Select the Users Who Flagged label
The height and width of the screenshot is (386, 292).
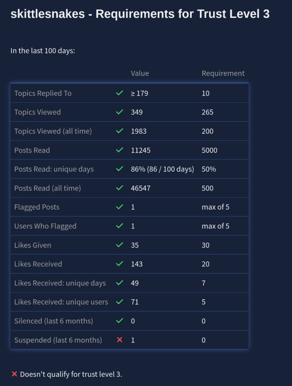pyautogui.click(x=45, y=226)
